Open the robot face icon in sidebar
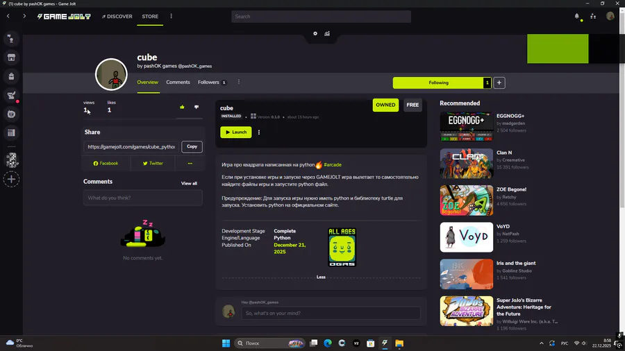Image resolution: width=625 pixels, height=351 pixels. click(x=11, y=114)
